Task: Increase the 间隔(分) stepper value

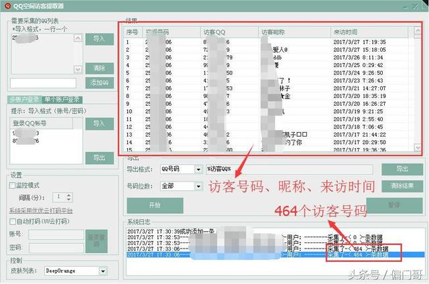Action: [68, 195]
